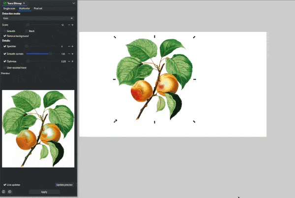Click the Optimize value field
295x198 pixels.
(63, 61)
